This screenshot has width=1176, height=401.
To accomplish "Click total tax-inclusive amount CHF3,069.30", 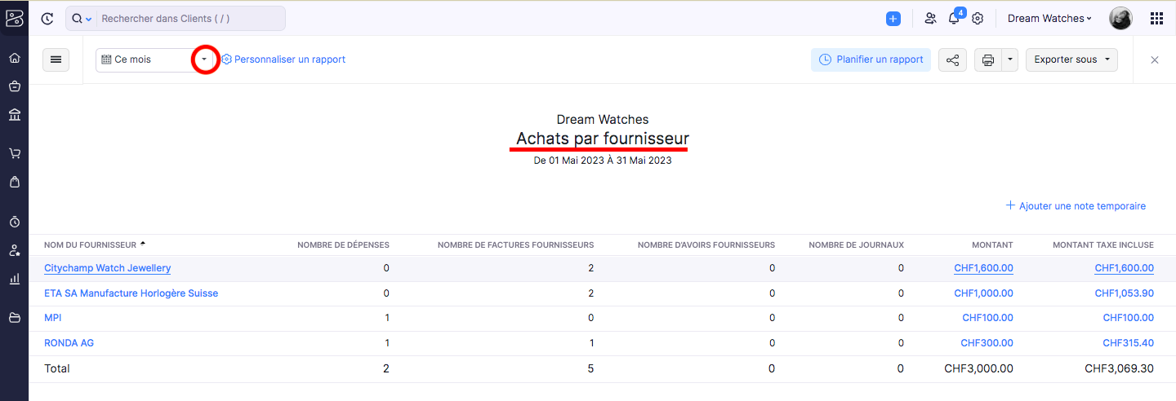I will click(1119, 368).
